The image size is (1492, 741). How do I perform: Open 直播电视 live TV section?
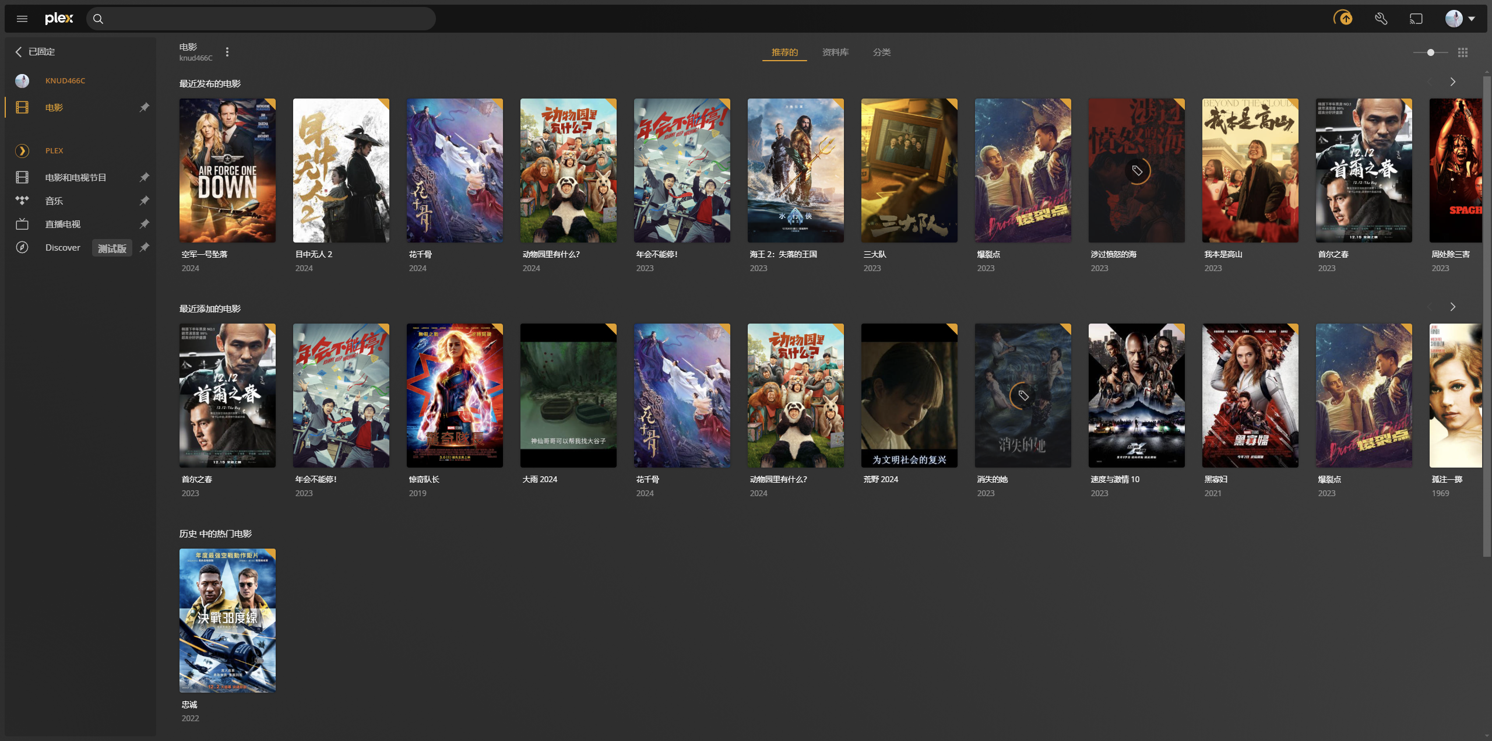pos(63,224)
